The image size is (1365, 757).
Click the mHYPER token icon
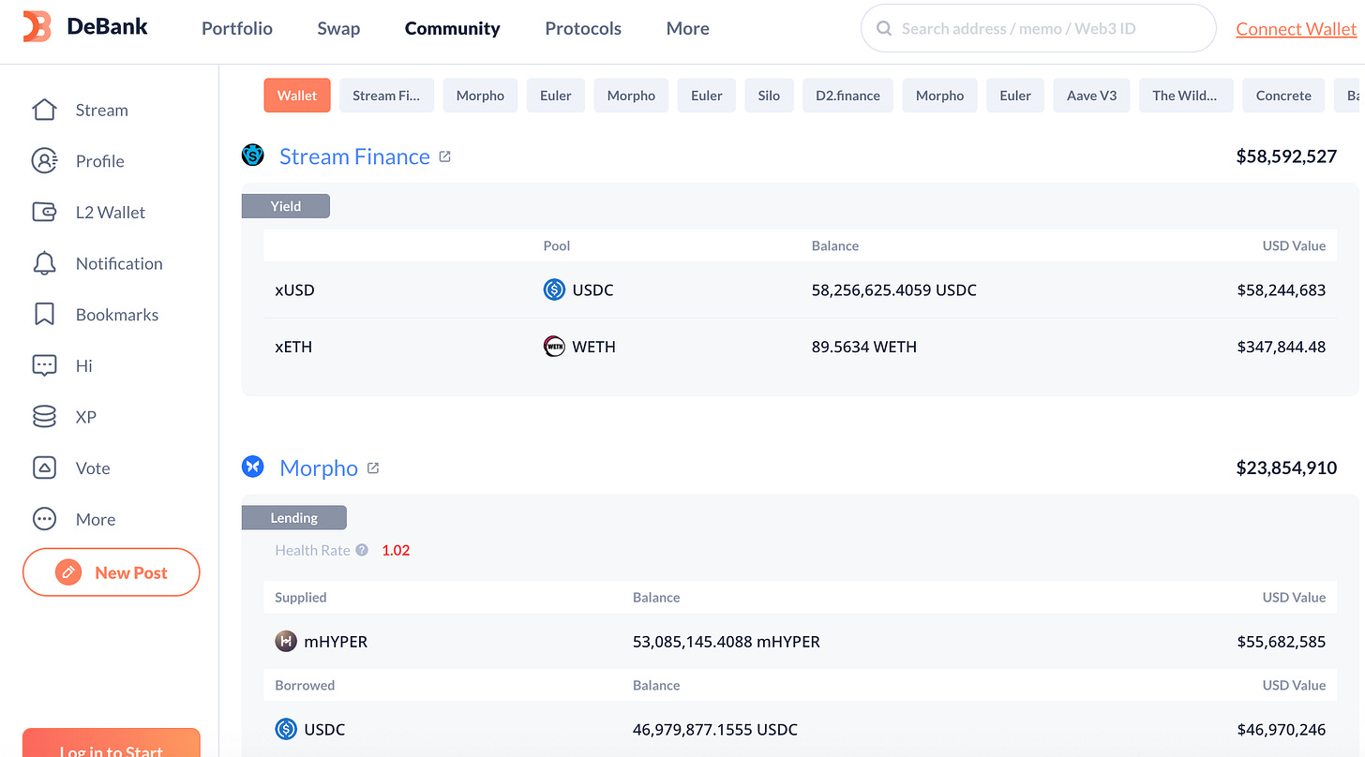point(286,642)
